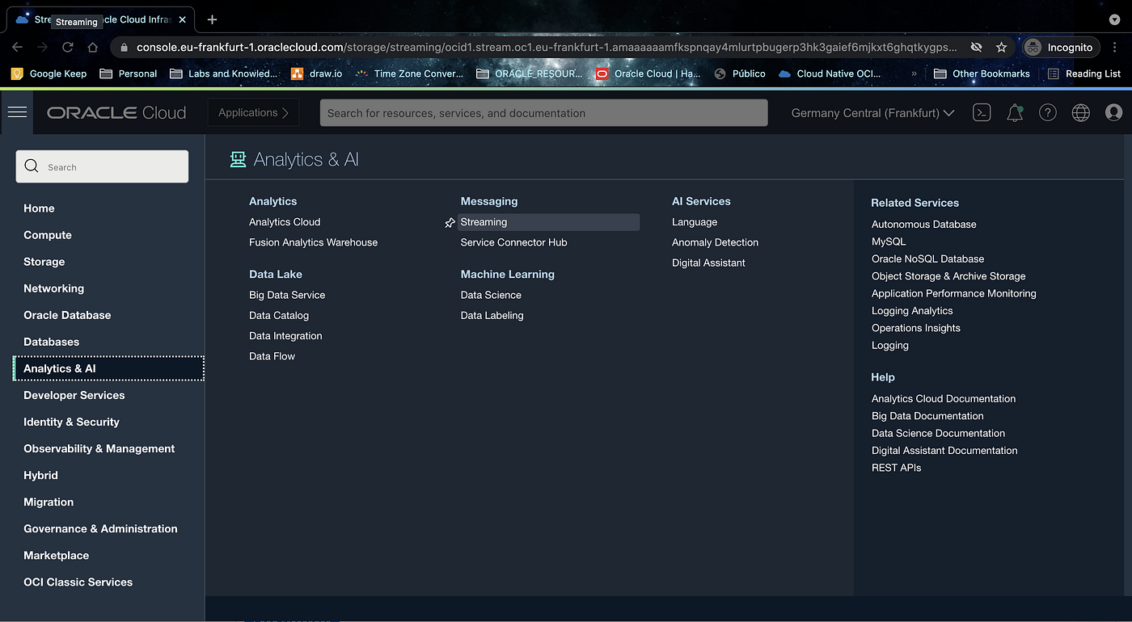Click the browser back arrow
Screen dimensions: 1132x622
click(x=17, y=47)
